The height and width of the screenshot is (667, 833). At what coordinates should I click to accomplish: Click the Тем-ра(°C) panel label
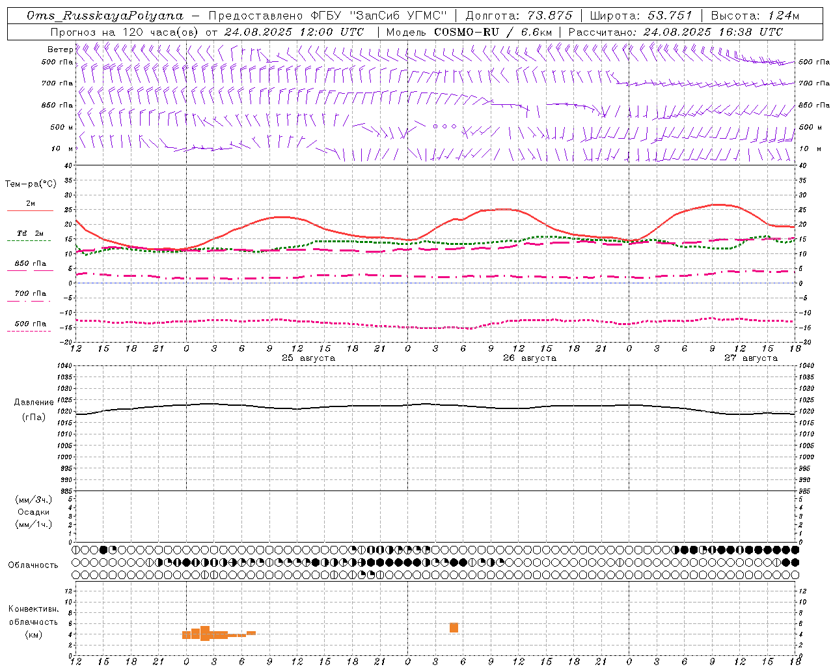click(x=31, y=184)
